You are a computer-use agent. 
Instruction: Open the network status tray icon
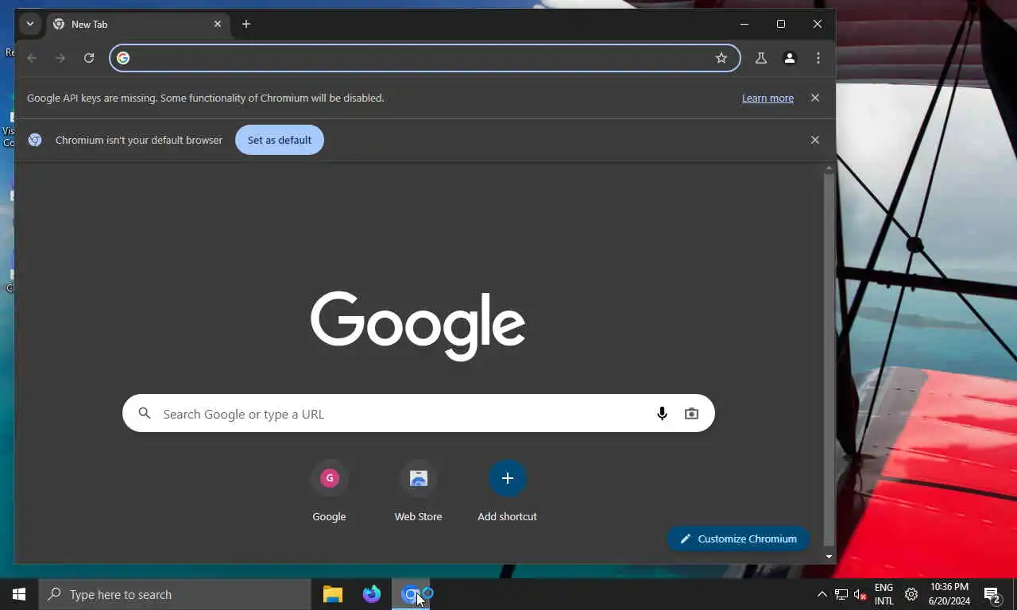pyautogui.click(x=841, y=594)
